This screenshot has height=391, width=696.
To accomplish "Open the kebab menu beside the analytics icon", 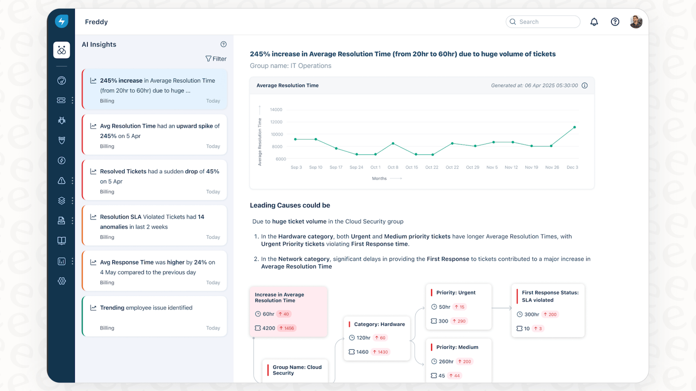I will point(72,261).
